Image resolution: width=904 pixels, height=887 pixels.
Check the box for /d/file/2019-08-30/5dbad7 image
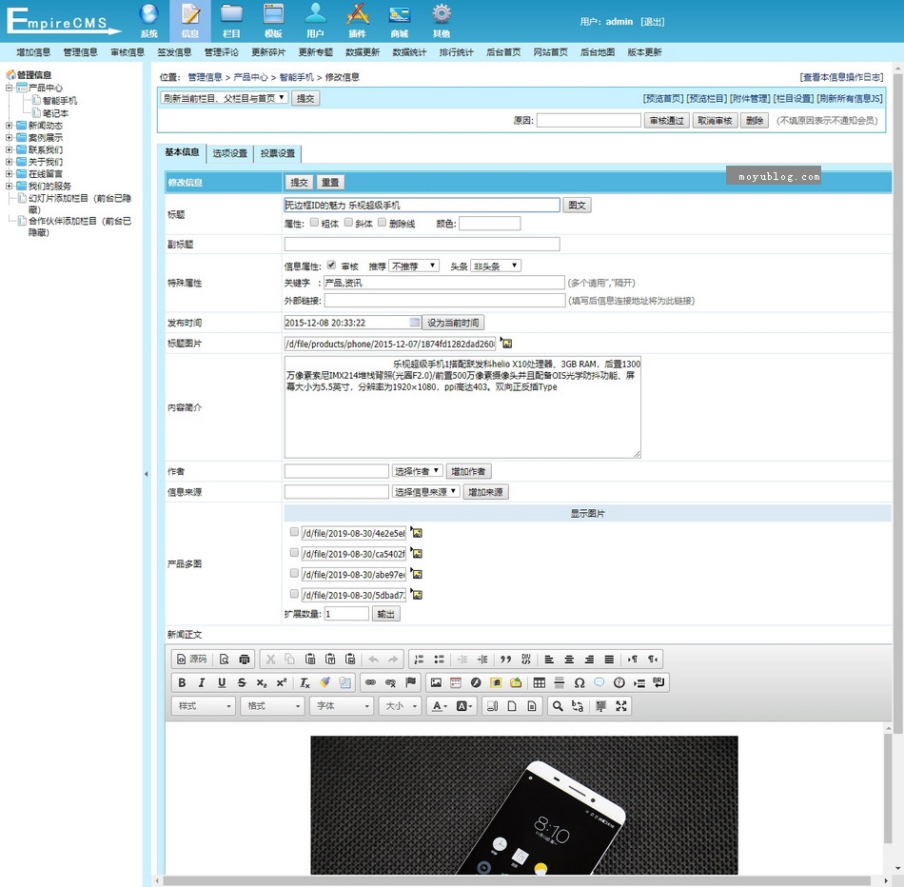pos(294,594)
